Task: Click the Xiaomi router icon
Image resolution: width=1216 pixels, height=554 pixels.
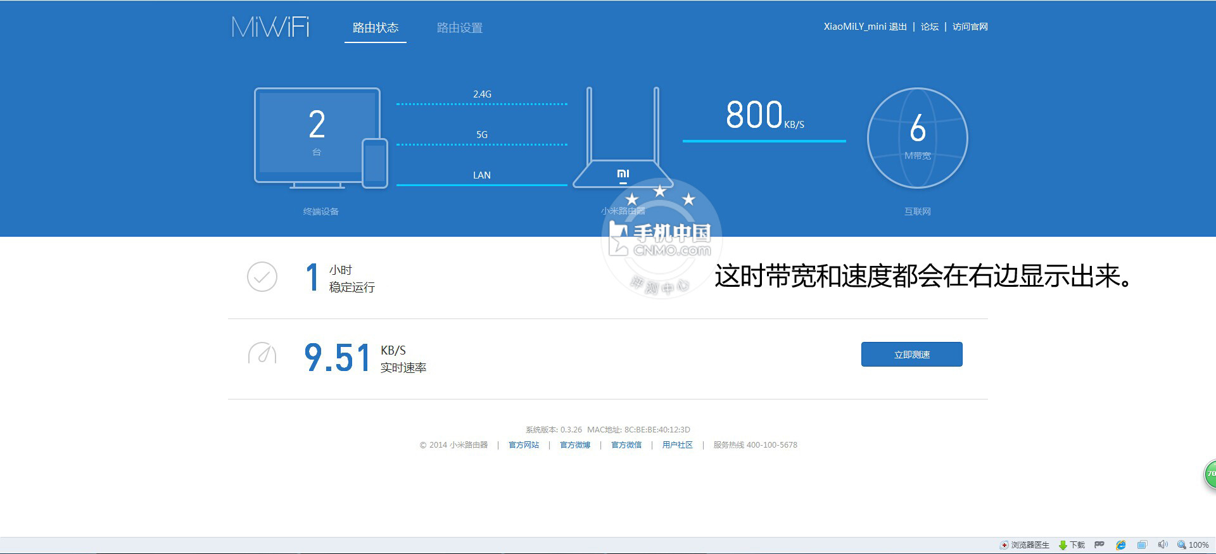Action: click(x=623, y=141)
